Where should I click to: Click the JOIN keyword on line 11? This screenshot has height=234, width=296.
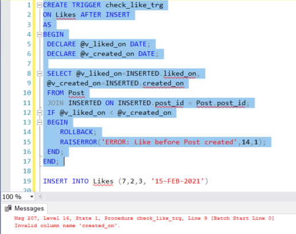click(55, 103)
